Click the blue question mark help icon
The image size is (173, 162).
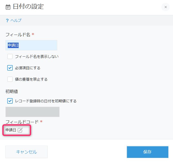[7, 20]
